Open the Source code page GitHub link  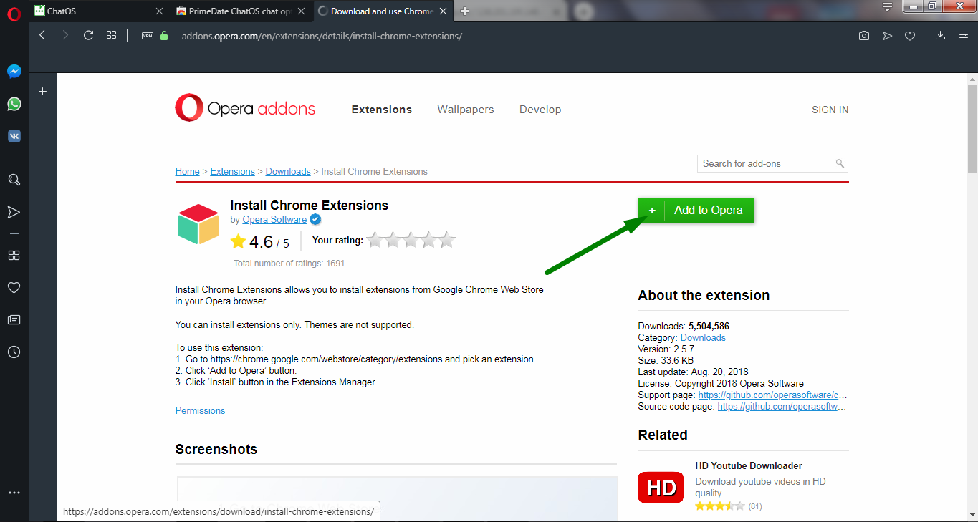tap(782, 407)
